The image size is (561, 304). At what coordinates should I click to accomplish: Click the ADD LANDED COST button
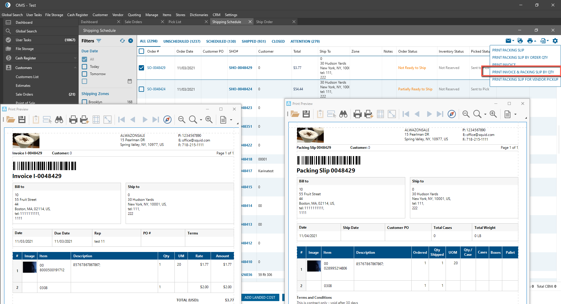260,298
